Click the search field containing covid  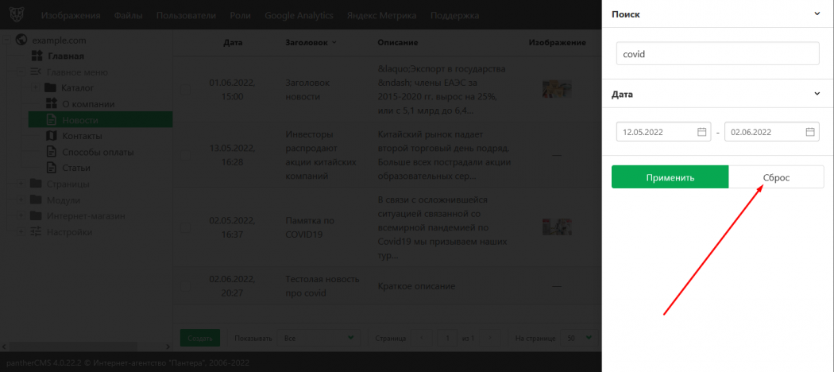[x=717, y=53]
